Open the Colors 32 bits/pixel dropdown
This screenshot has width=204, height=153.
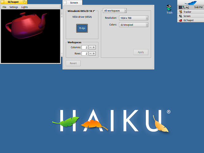pos(134,25)
